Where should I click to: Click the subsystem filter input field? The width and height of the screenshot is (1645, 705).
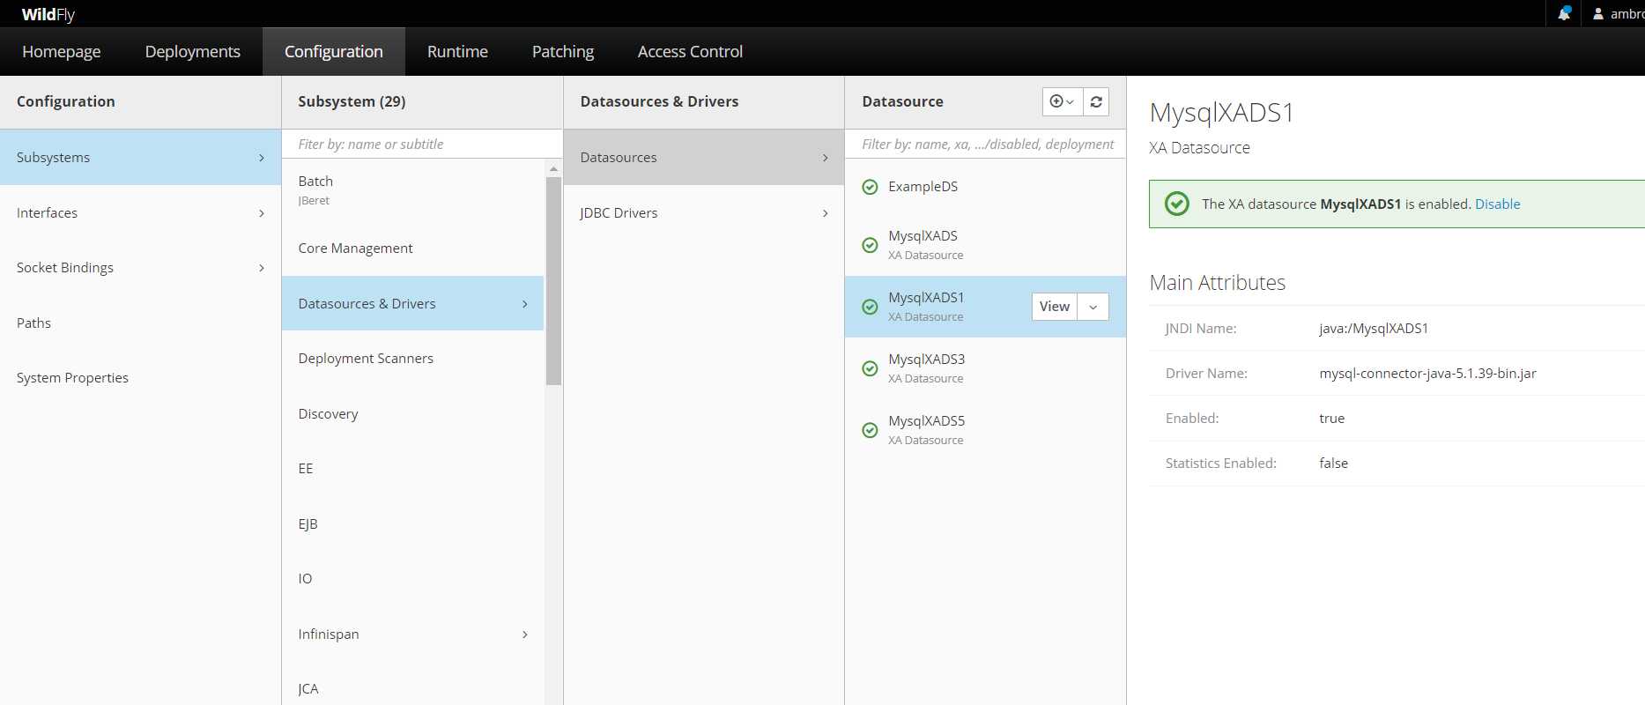coord(422,145)
